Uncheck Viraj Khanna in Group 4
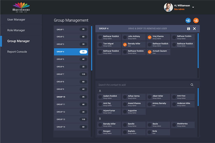The image size is (215, 143). pos(150,37)
